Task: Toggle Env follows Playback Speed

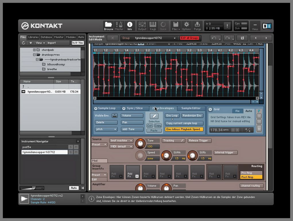Action: 184,129
